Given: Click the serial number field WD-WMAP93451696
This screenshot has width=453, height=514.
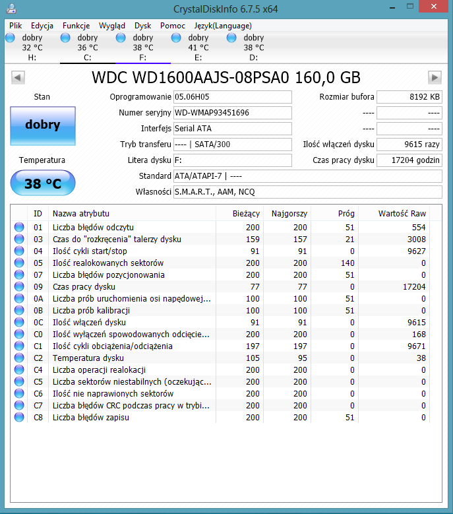Looking at the screenshot, I should pyautogui.click(x=233, y=113).
